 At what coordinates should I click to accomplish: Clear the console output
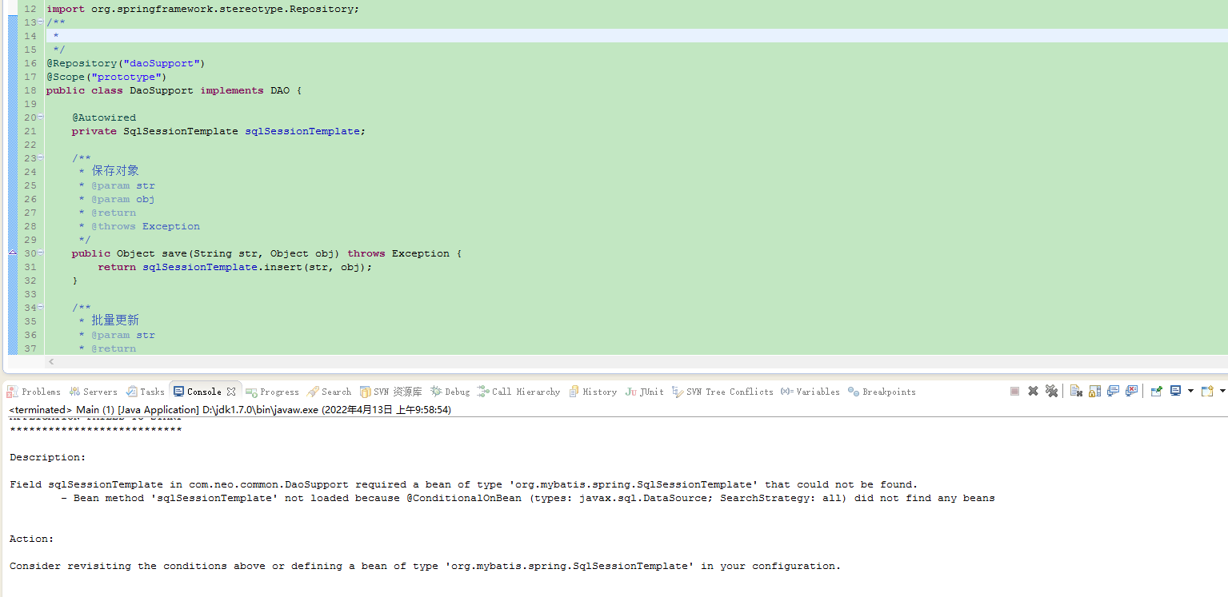point(1076,391)
